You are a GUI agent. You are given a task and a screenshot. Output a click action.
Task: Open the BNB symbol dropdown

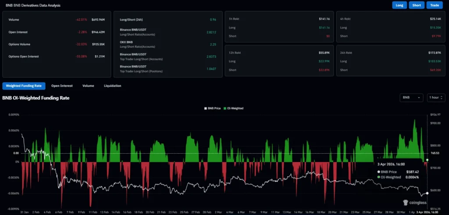(411, 98)
